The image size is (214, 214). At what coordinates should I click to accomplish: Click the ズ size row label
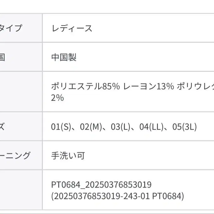[2, 127]
